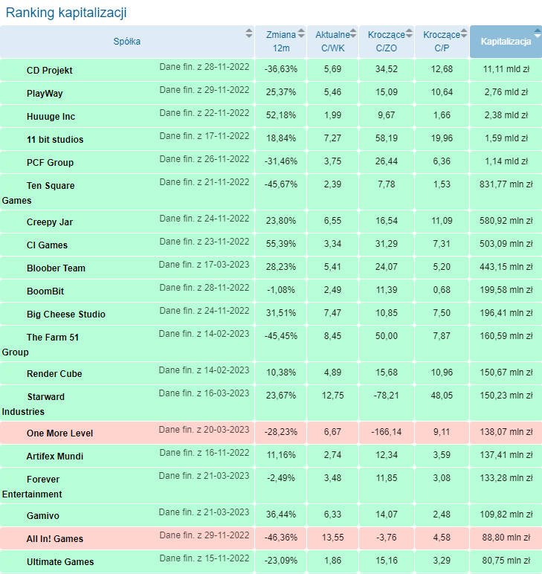Open the Bloober Team company link
This screenshot has height=574, width=542.
click(56, 268)
